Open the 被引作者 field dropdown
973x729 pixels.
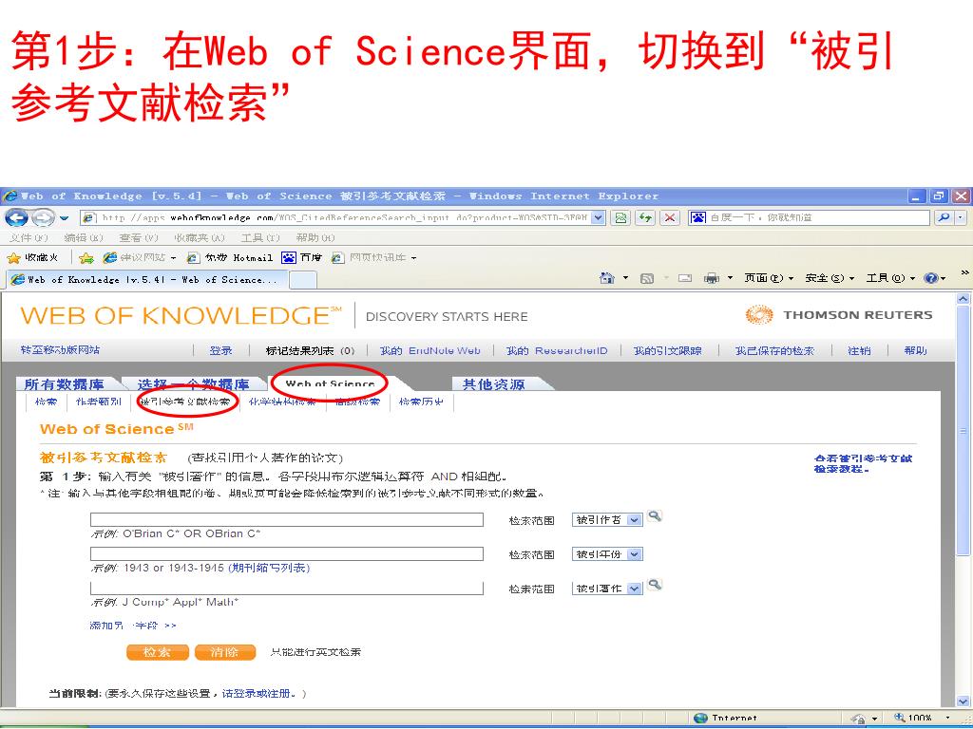pyautogui.click(x=607, y=520)
